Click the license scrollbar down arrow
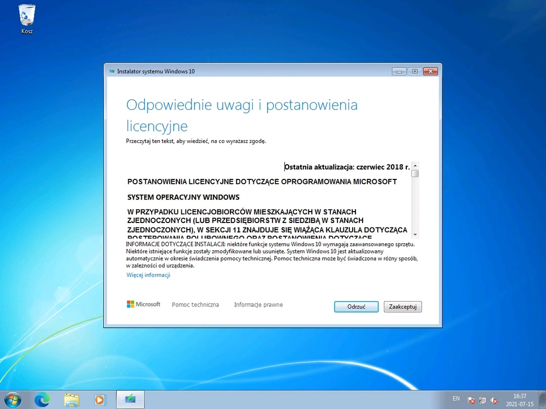This screenshot has width=546, height=409. click(x=415, y=234)
